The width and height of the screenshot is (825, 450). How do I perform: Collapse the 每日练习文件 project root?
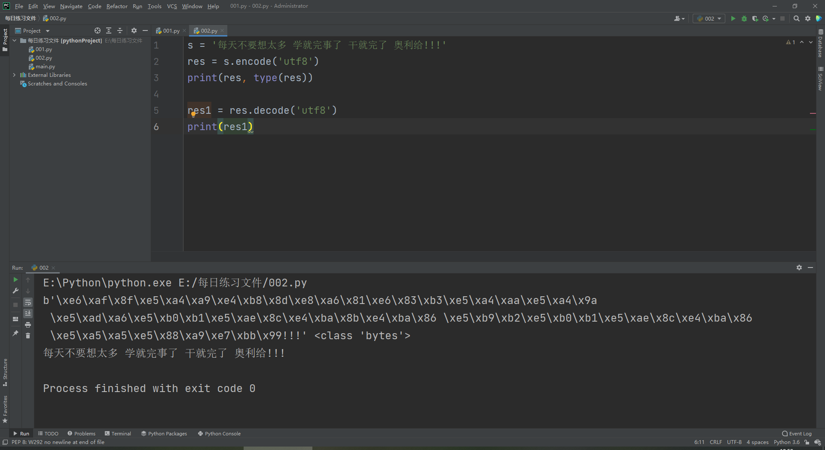point(15,40)
